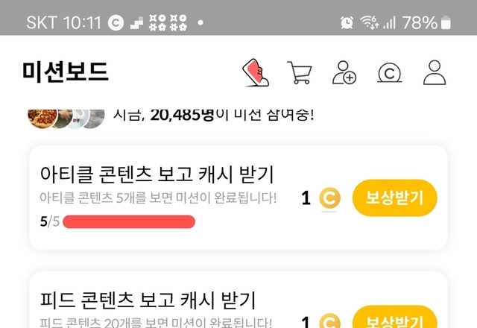Tap the SKT 10:11 clock in status bar
This screenshot has width=477, height=328.
(63, 22)
